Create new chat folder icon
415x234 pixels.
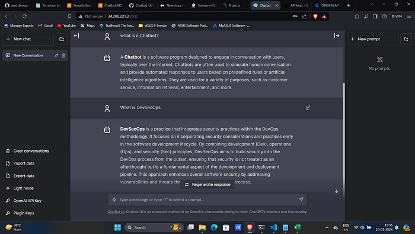tap(62, 39)
